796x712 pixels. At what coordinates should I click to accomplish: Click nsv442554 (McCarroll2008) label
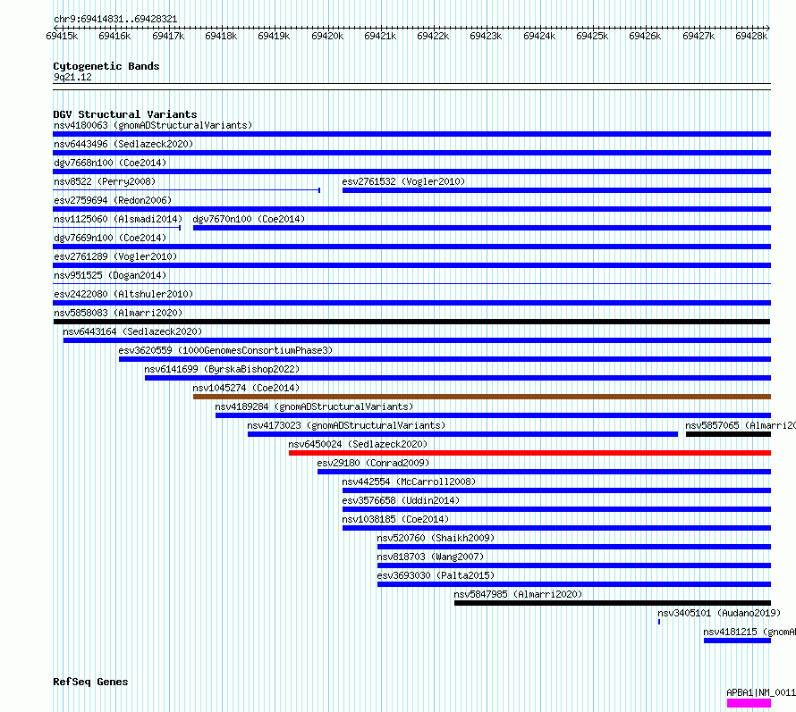coord(409,482)
